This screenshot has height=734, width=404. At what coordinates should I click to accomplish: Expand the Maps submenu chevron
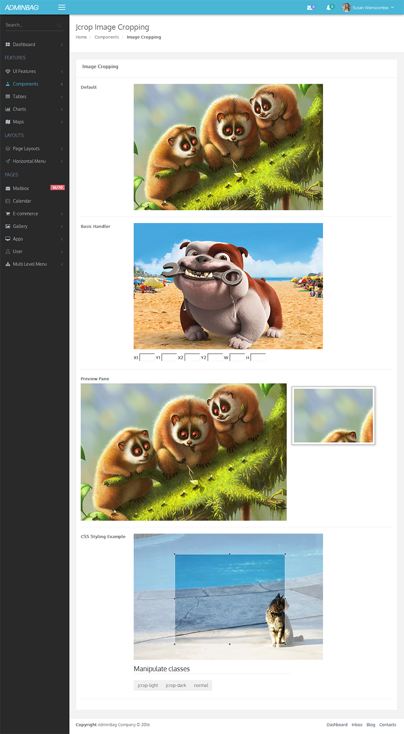[62, 122]
